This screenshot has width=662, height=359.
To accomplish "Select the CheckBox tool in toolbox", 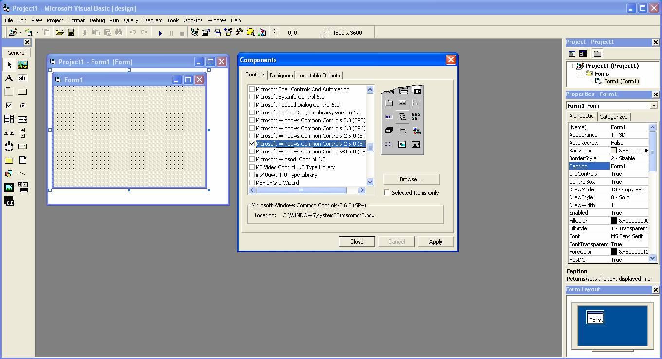I will (9, 106).
